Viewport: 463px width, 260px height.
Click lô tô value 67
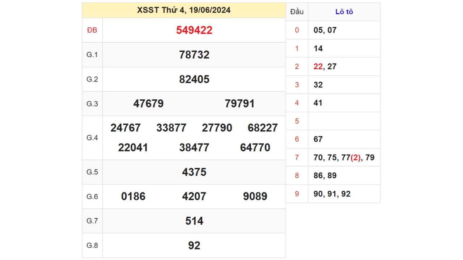[x=318, y=139]
